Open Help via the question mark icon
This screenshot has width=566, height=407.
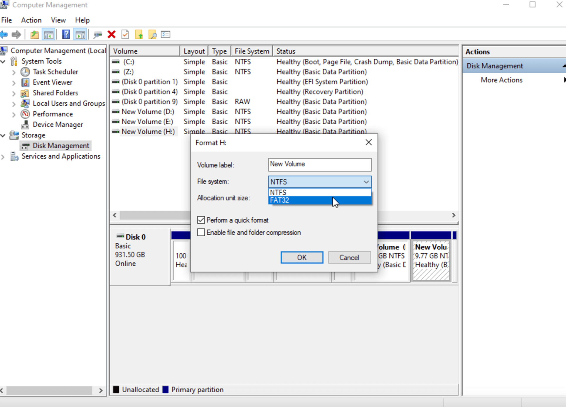(66, 34)
